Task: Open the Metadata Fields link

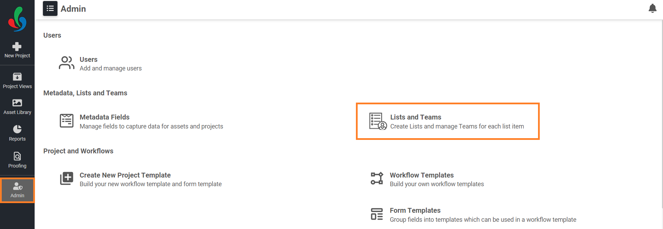Action: point(105,117)
